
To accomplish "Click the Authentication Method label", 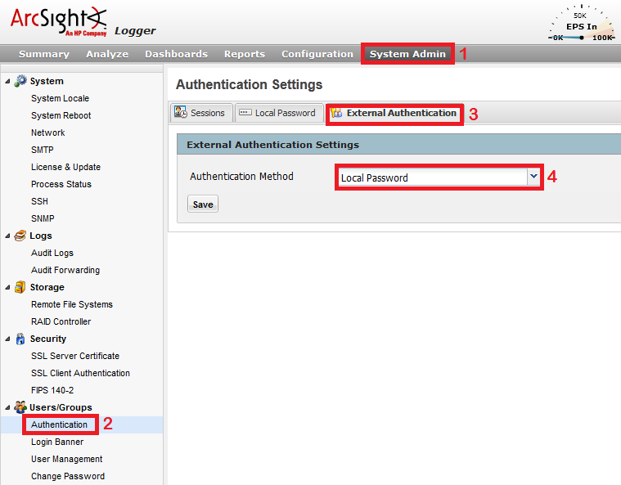I will [x=241, y=176].
